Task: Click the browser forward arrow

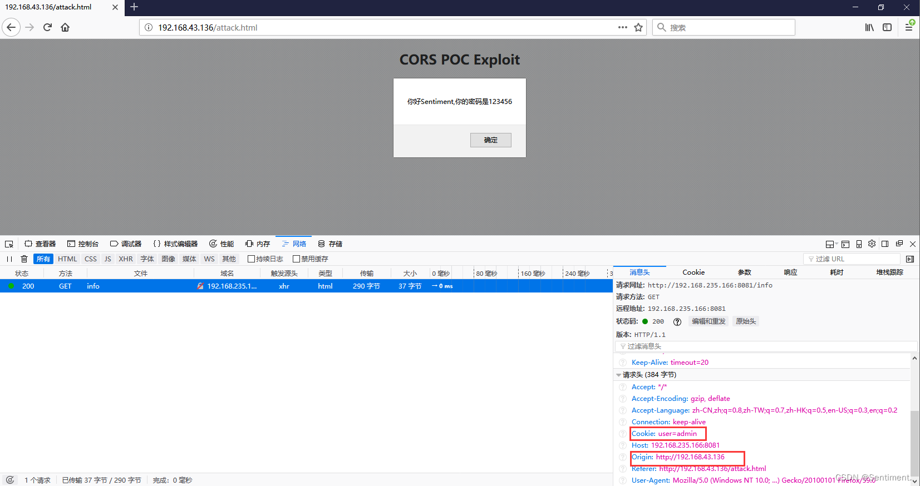Action: tap(30, 27)
